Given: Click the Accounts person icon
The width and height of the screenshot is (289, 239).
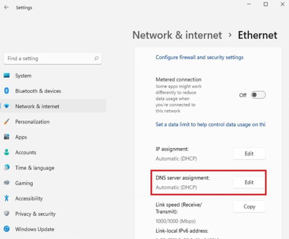Looking at the screenshot, I should point(6,152).
